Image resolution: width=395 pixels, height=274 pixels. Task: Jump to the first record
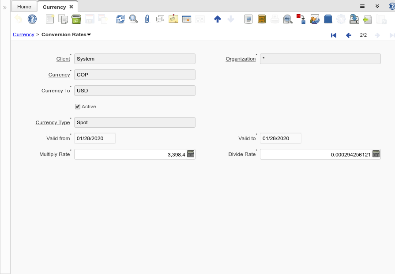coord(334,35)
